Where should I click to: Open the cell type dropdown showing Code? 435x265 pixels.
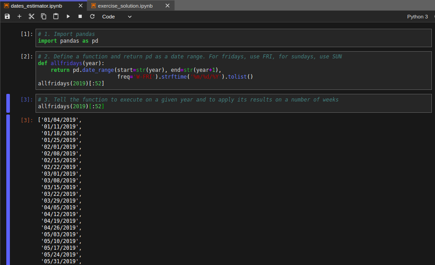coord(117,17)
